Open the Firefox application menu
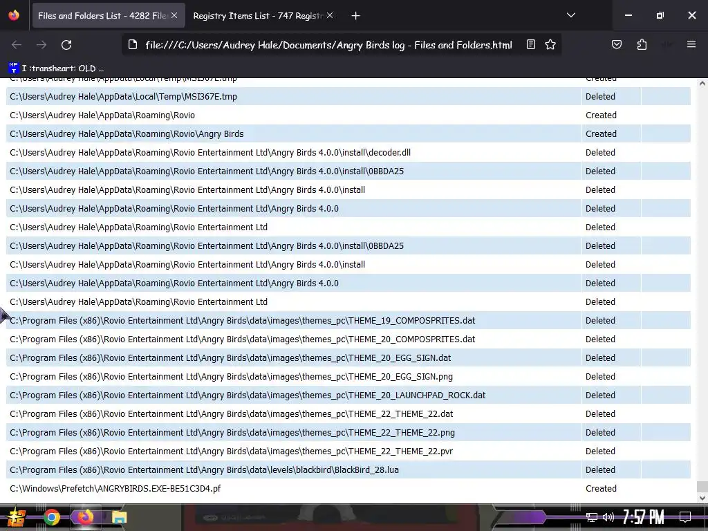The width and height of the screenshot is (708, 531). pyautogui.click(x=691, y=44)
